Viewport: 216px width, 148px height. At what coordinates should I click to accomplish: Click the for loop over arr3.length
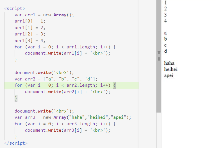[65, 124]
